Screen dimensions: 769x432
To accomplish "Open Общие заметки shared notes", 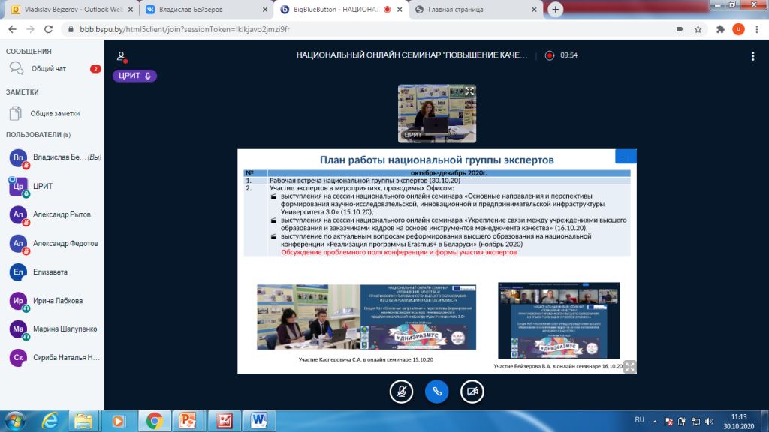I will coord(52,113).
